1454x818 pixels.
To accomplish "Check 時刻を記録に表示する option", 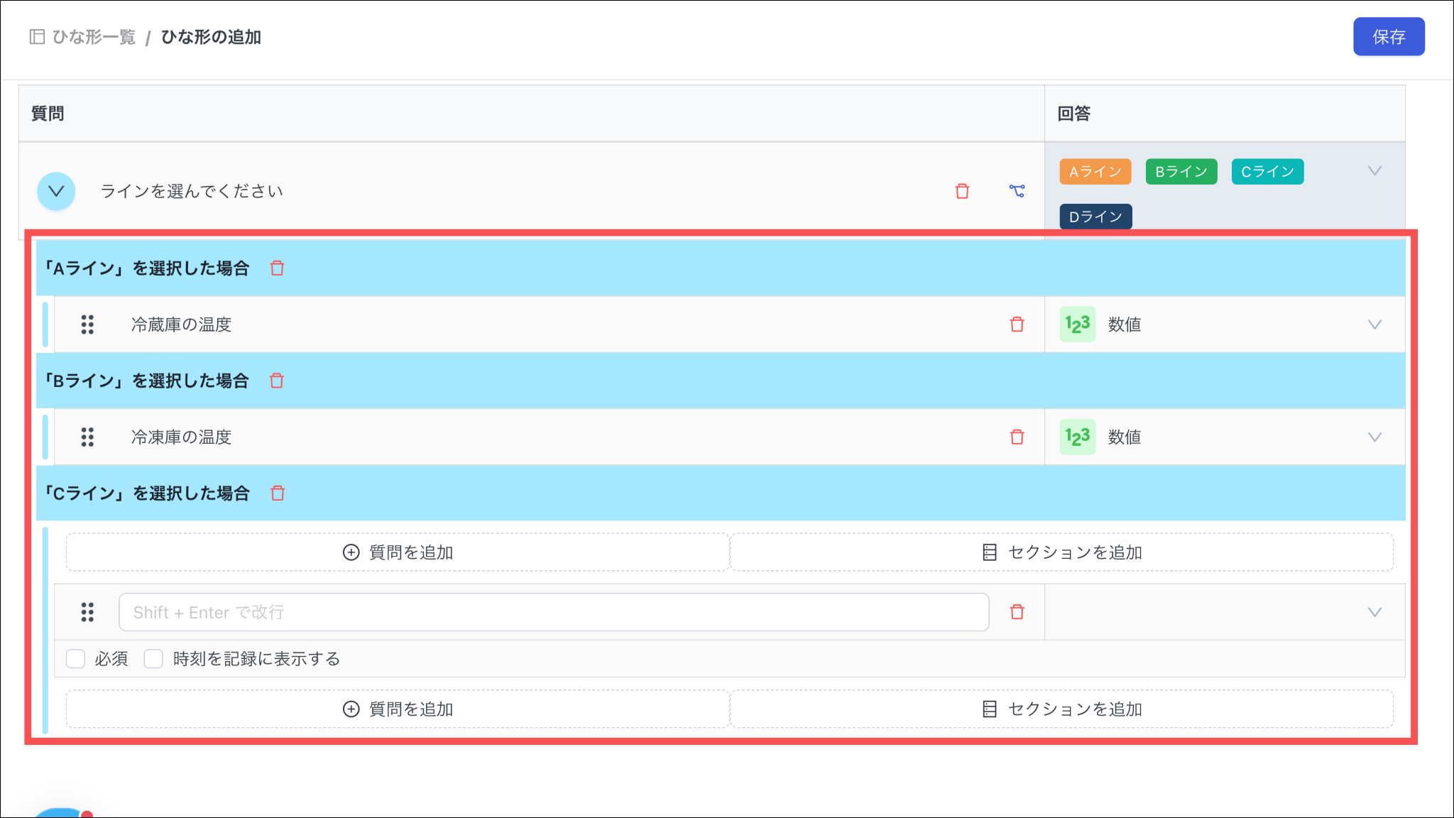I will pos(153,659).
